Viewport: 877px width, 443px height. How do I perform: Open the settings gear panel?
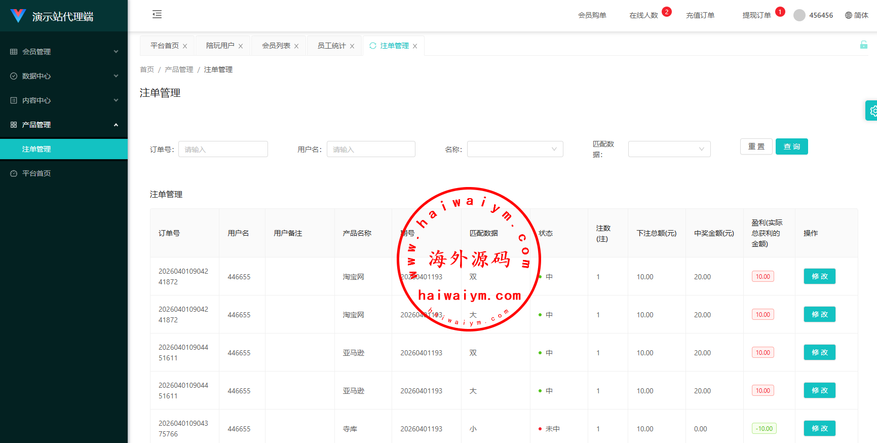click(872, 110)
